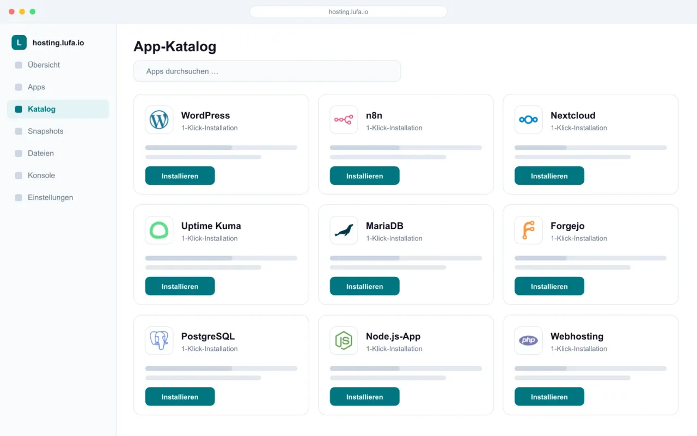Viewport: 697px width, 436px height.
Task: Click Installieren on the Nextcloud card
Action: tap(549, 176)
